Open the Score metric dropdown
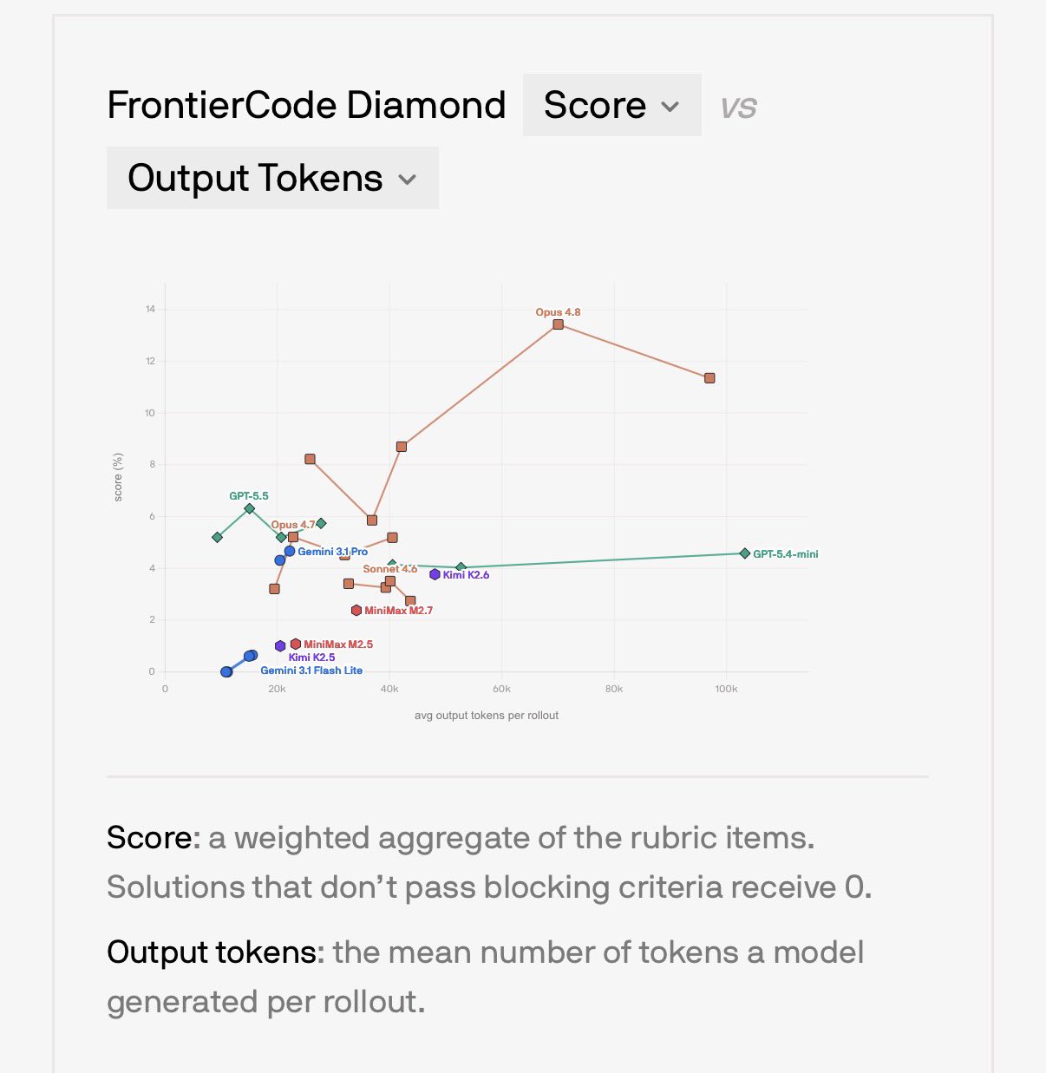 coord(611,105)
